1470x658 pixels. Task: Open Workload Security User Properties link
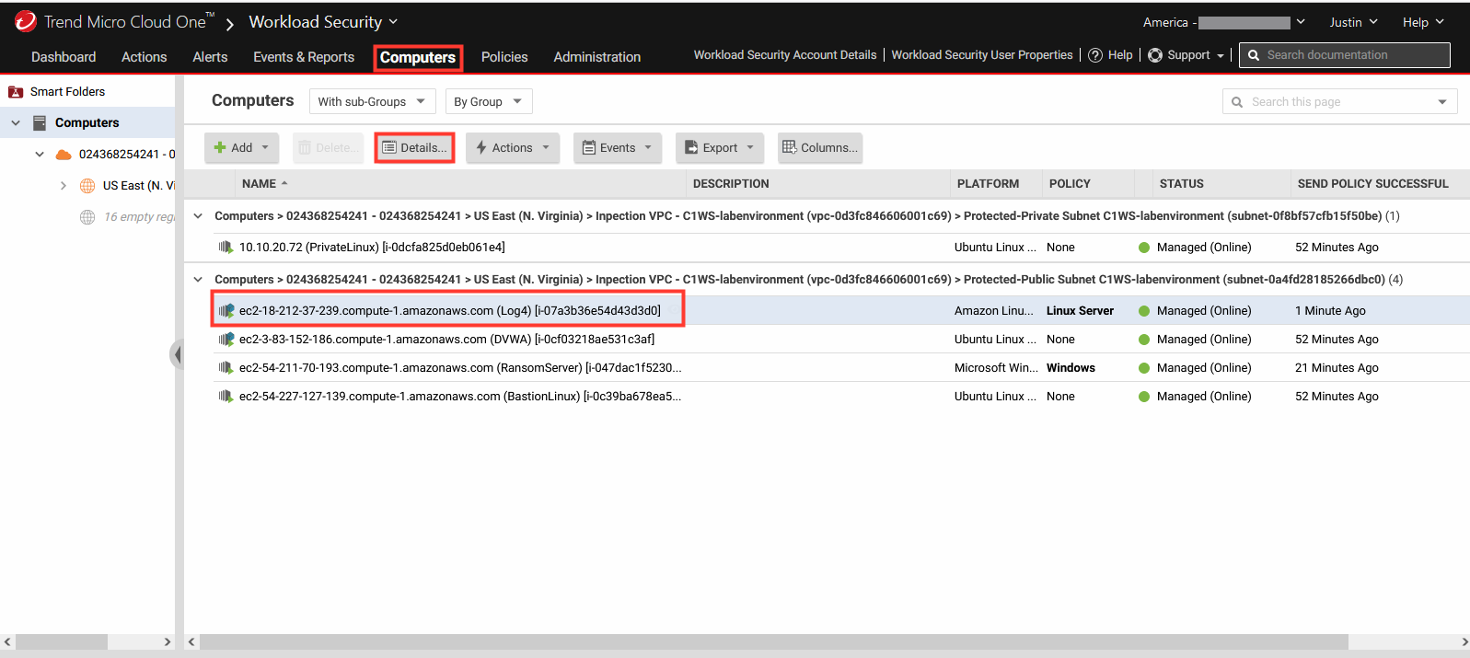[982, 55]
